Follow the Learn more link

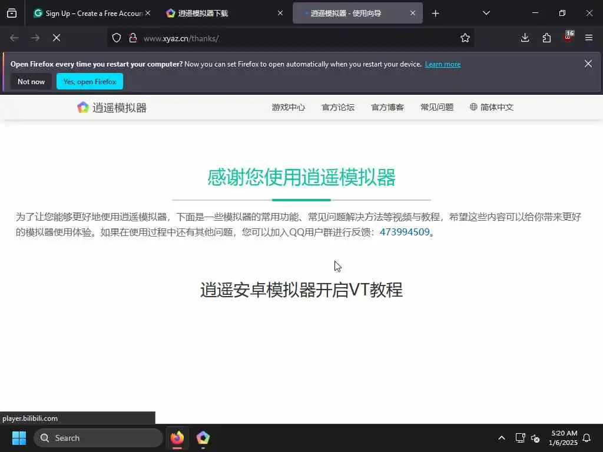(443, 64)
